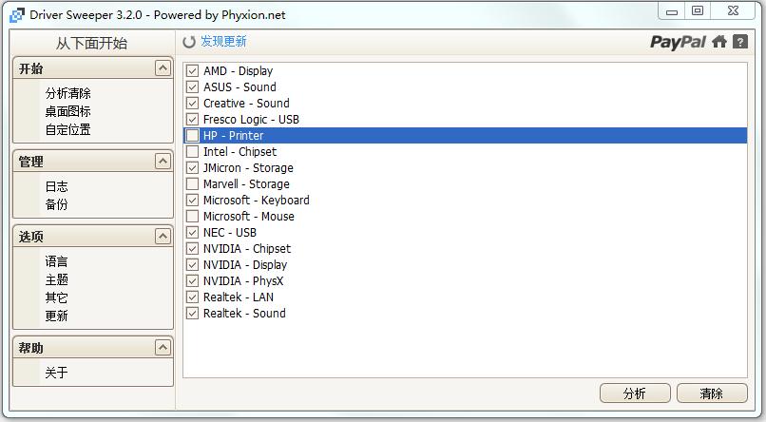Open 分析清除 in the sidebar
766x422 pixels.
[67, 93]
